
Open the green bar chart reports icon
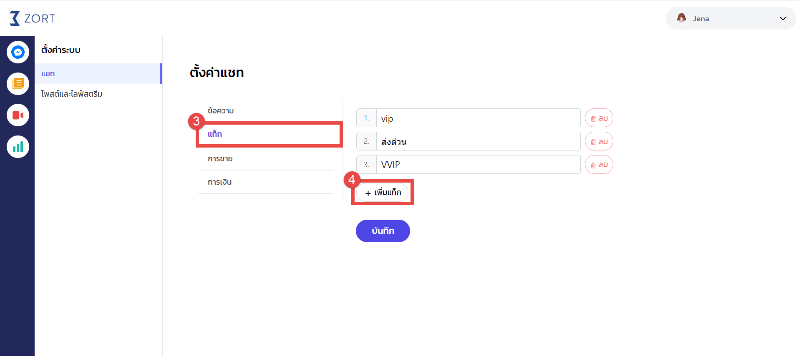tap(18, 147)
